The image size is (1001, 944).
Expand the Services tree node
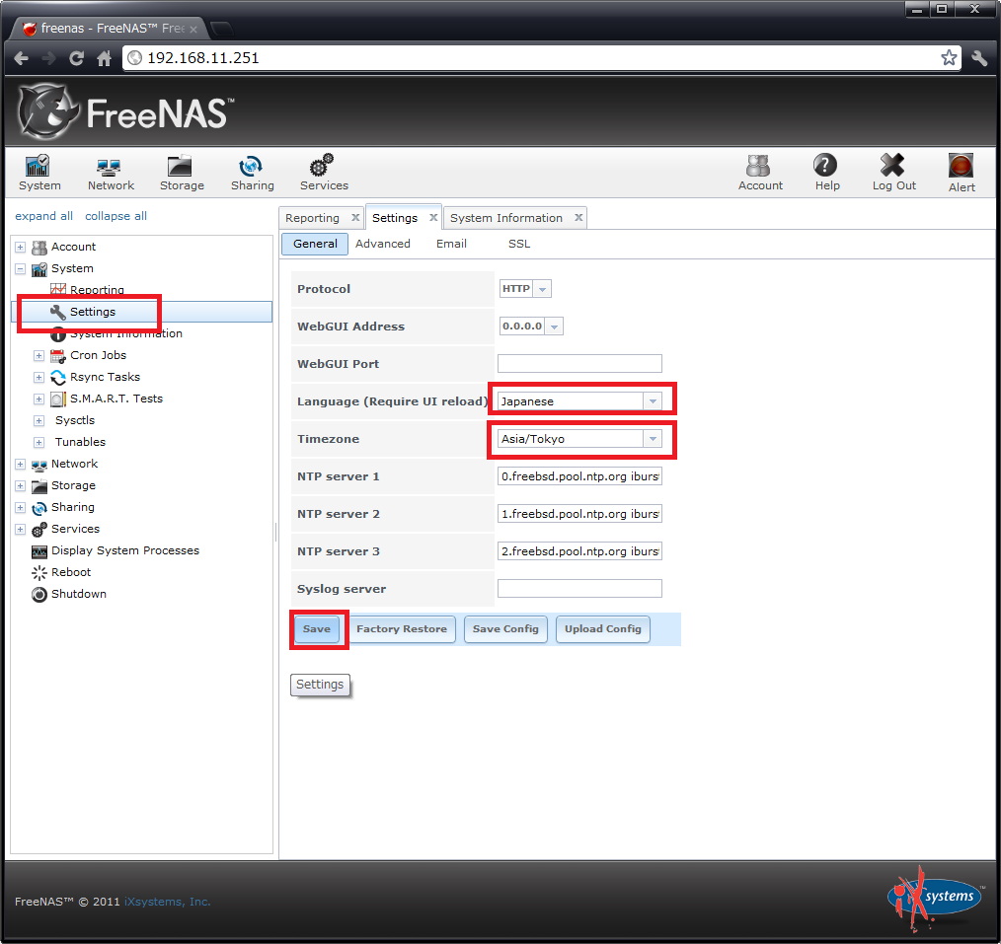[21, 529]
